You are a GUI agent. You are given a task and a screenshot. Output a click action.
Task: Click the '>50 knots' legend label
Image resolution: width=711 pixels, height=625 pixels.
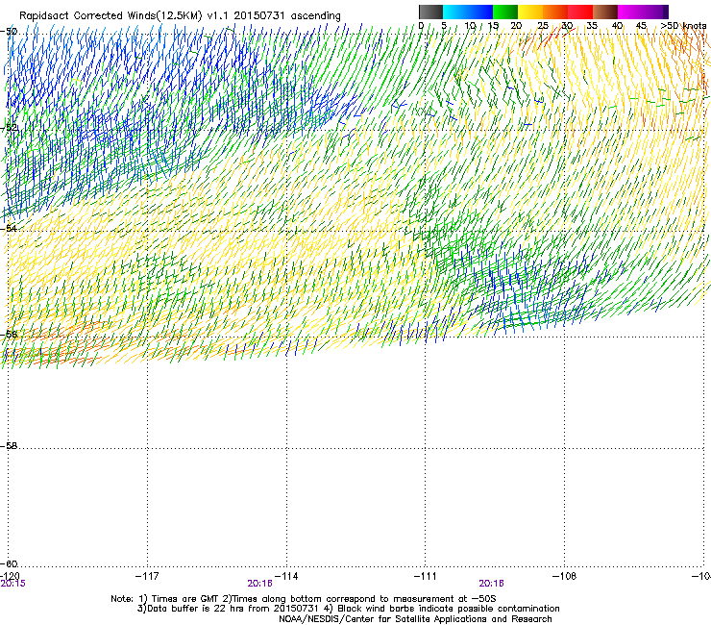[684, 26]
